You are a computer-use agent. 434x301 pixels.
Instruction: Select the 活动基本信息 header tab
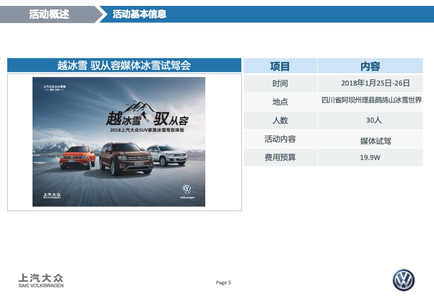click(140, 14)
